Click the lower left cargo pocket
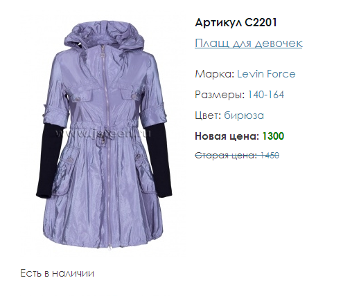352x296 pixels. pyautogui.click(x=64, y=176)
